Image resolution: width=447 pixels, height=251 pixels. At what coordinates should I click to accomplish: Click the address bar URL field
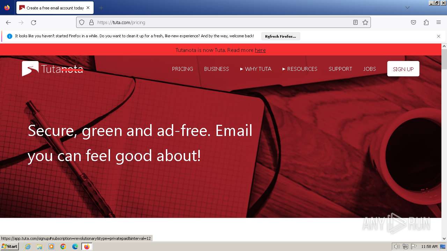pos(223,22)
